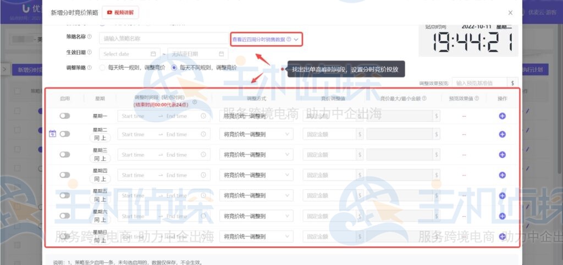Enable the 星期五 row toggle switch
Viewport: 563px width, 265px height.
(65, 195)
